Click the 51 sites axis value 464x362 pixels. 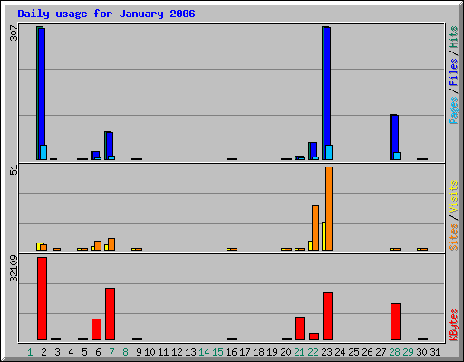point(14,170)
